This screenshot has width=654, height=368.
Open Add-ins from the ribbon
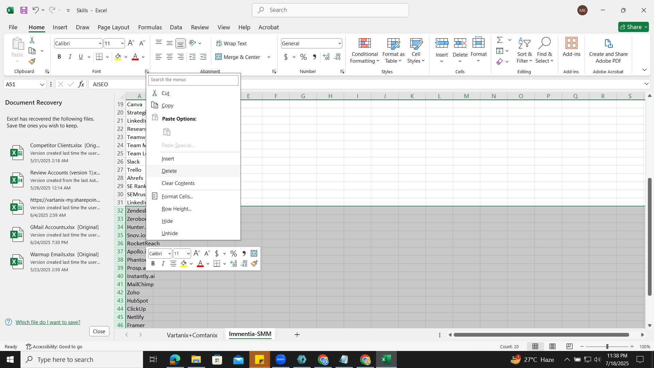coord(571,47)
